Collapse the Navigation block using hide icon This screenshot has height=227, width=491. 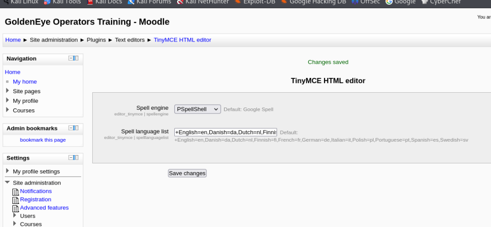[x=71, y=58]
